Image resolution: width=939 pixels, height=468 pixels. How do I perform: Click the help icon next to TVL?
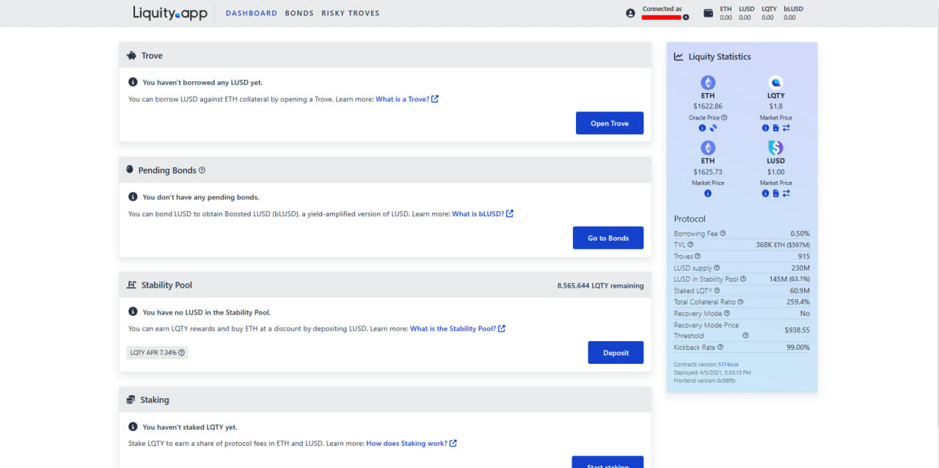coord(690,245)
